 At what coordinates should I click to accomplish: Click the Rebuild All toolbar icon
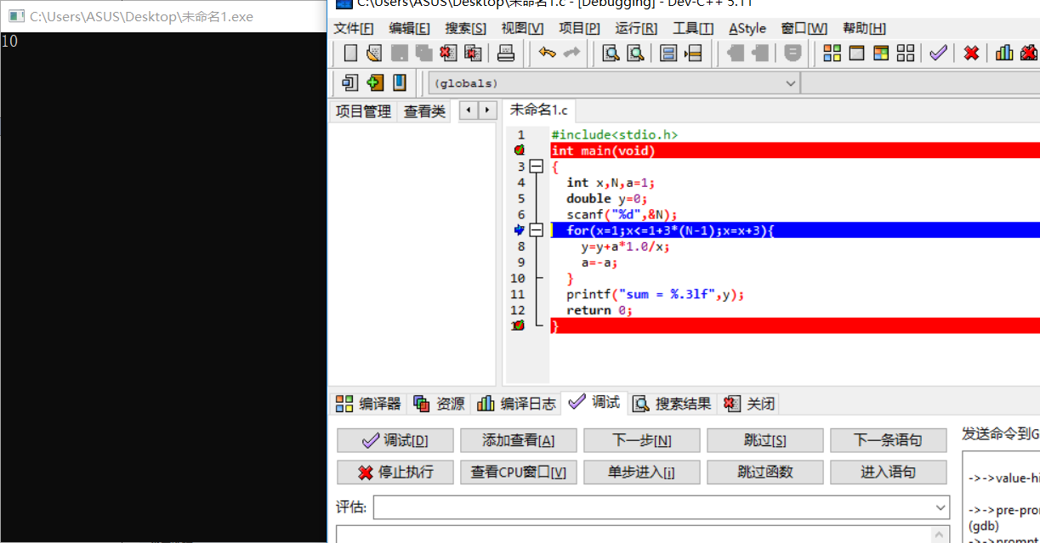tap(906, 54)
